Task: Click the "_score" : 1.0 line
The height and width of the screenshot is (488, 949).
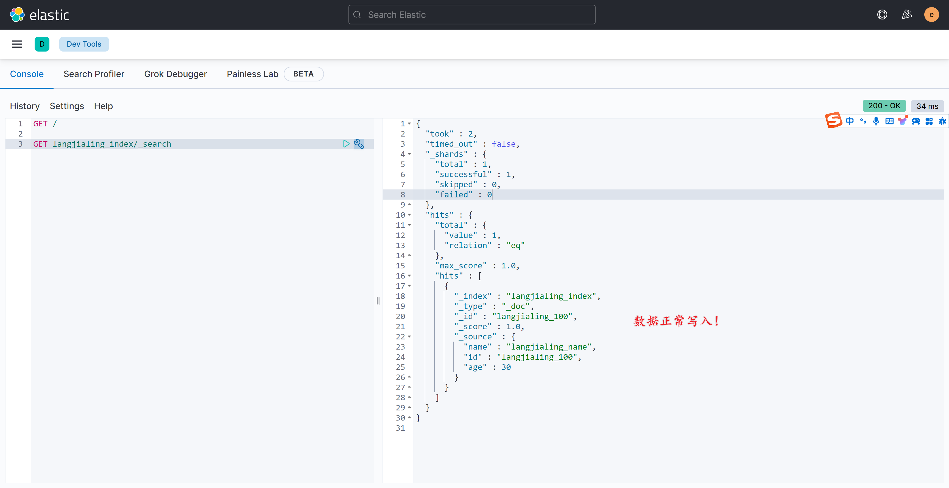Action: pos(489,327)
